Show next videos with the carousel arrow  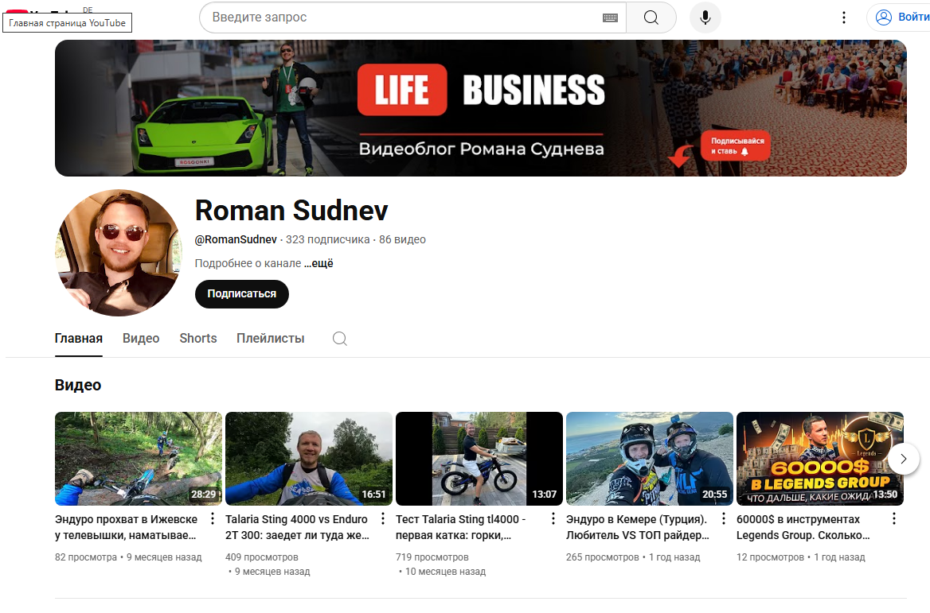click(903, 459)
